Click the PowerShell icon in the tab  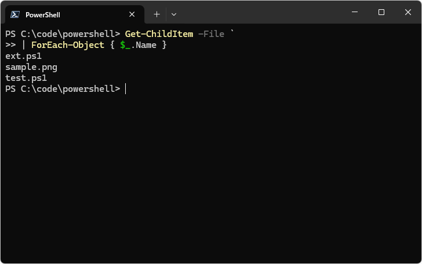(x=15, y=14)
